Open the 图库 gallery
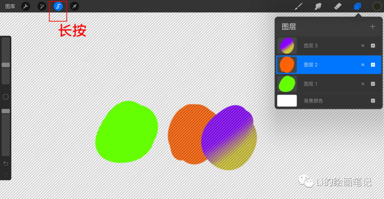The image size is (384, 199). click(x=10, y=6)
